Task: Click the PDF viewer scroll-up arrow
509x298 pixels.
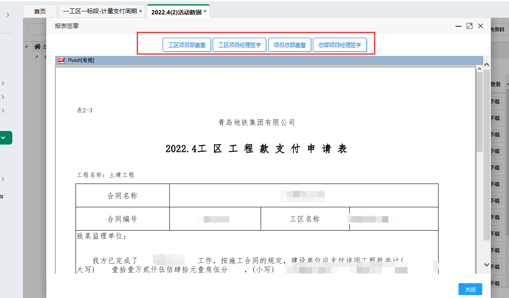Action: [487, 65]
